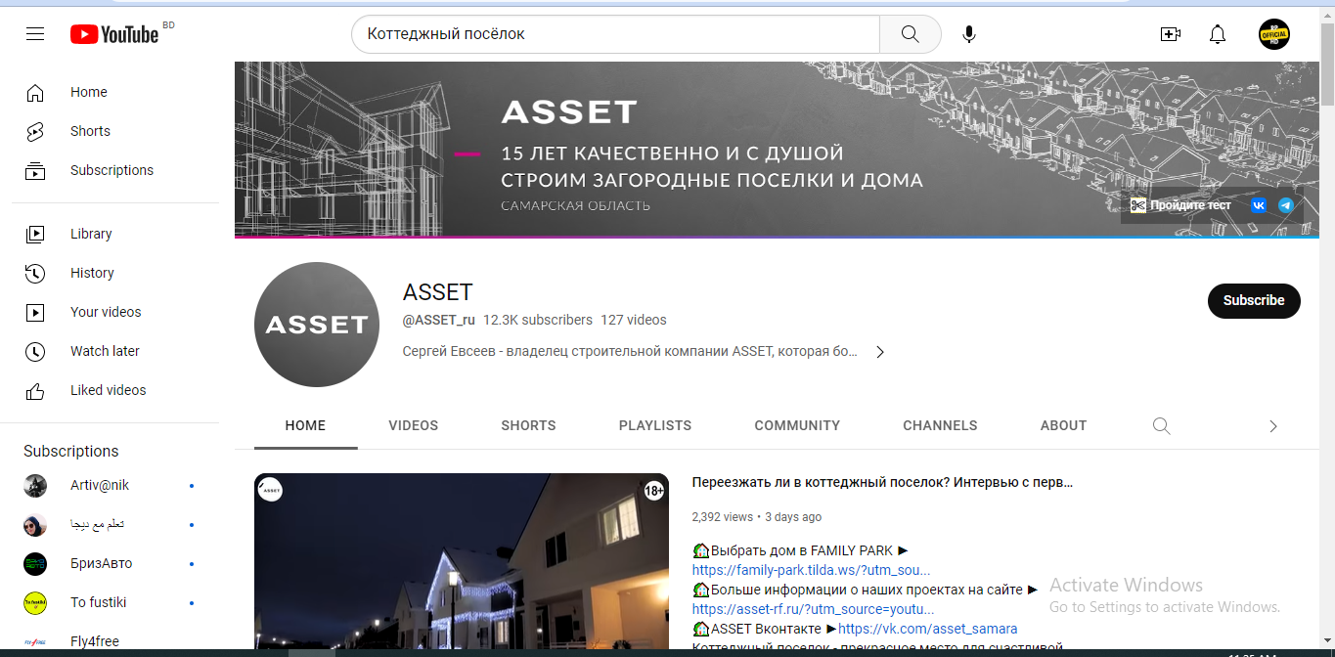The width and height of the screenshot is (1335, 657).
Task: Click the Home sidebar icon
Action: [x=35, y=93]
